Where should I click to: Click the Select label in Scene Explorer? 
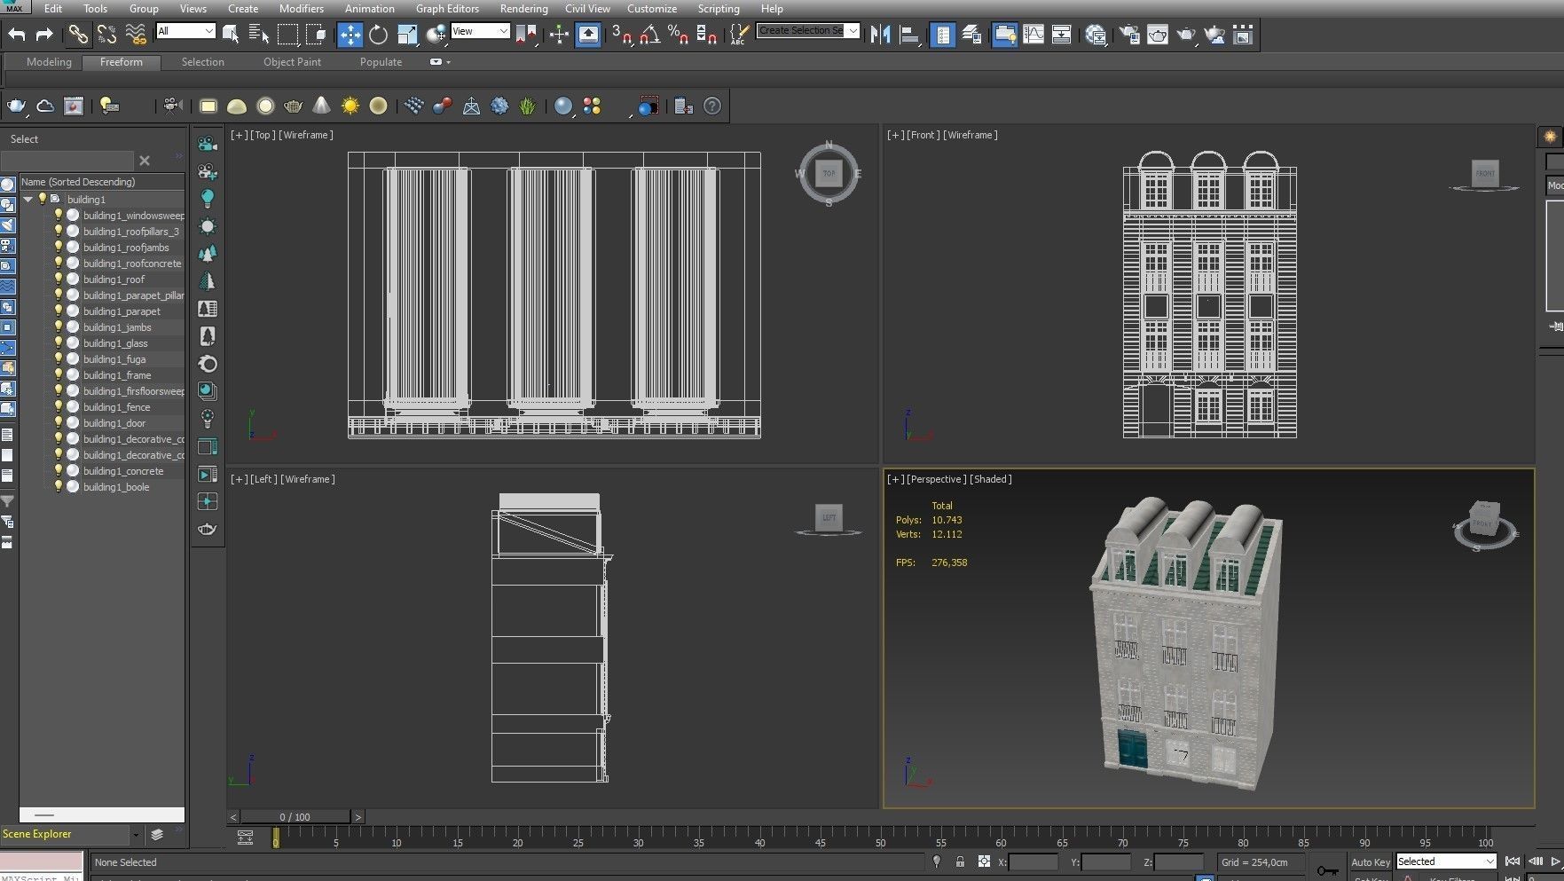click(x=24, y=139)
